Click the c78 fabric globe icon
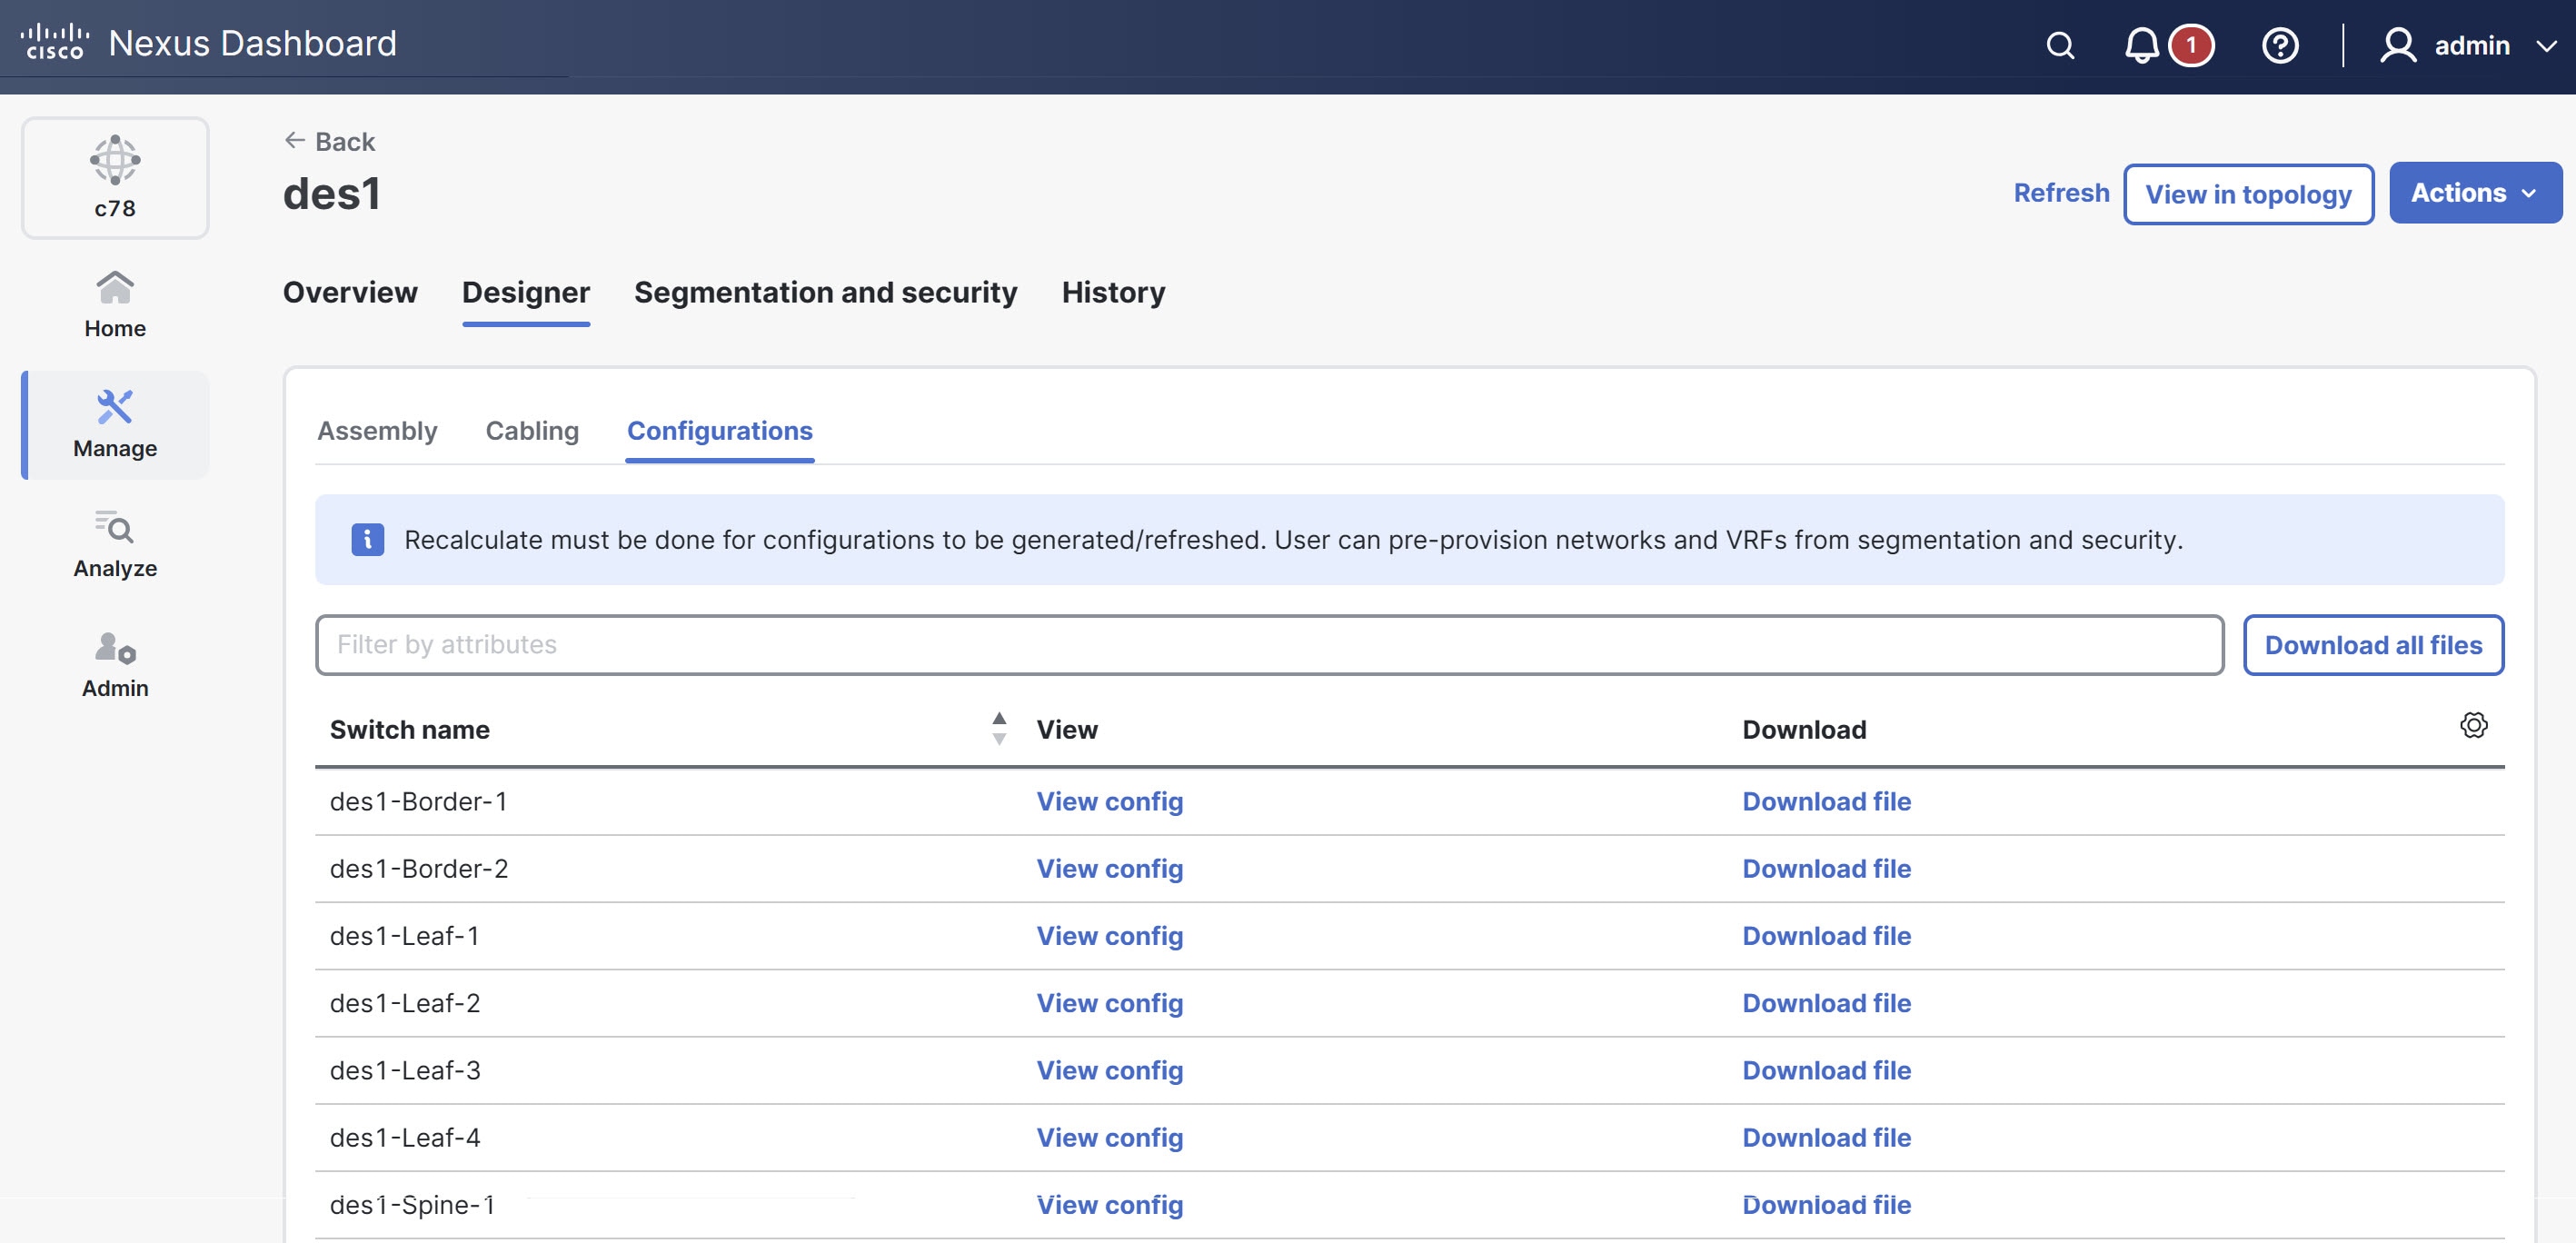Viewport: 2576px width, 1243px height. (115, 160)
